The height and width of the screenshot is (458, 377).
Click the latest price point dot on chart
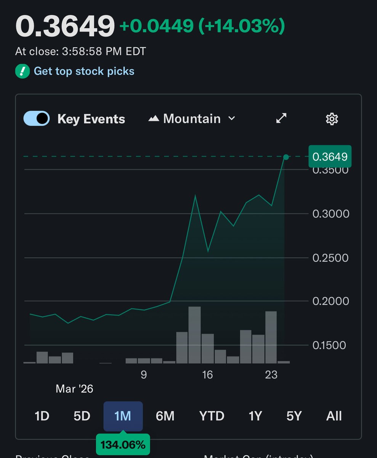click(286, 157)
